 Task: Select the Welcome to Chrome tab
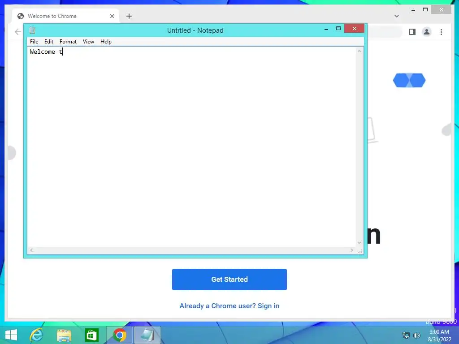(65, 16)
